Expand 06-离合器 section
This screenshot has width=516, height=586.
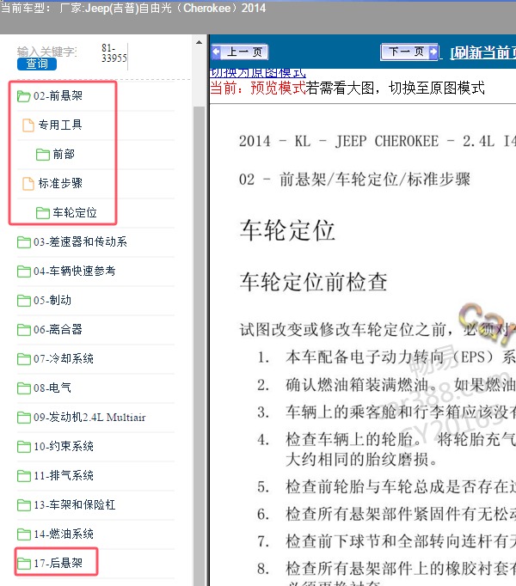click(x=58, y=330)
